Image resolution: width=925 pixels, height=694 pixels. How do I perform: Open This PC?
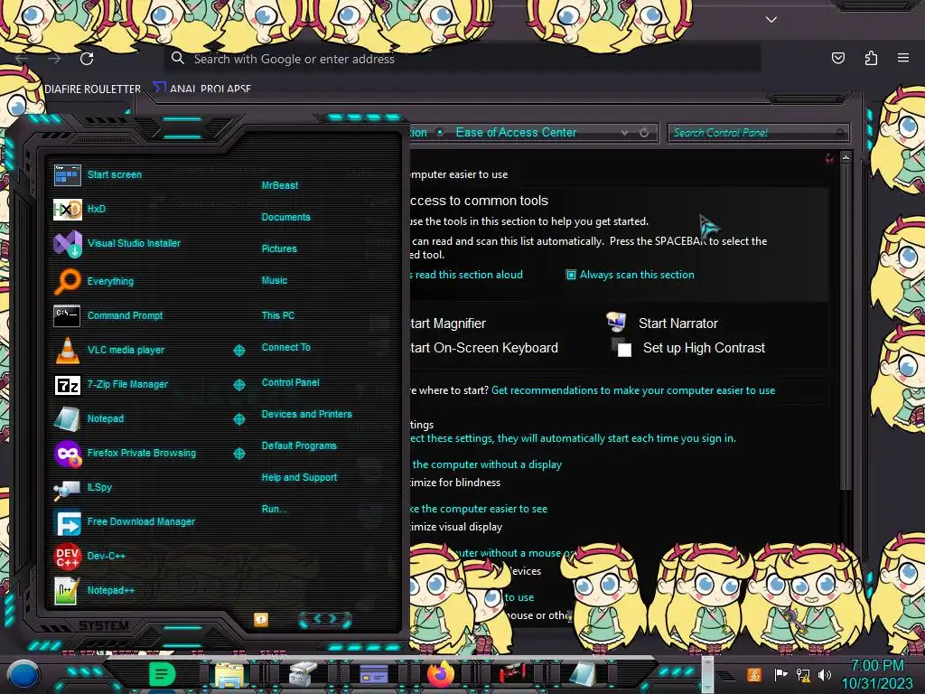pos(278,315)
